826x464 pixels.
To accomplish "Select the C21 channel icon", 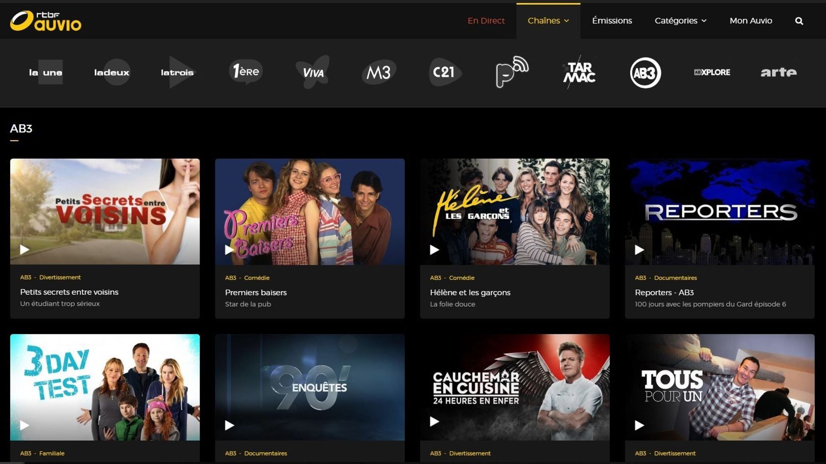I will click(445, 72).
